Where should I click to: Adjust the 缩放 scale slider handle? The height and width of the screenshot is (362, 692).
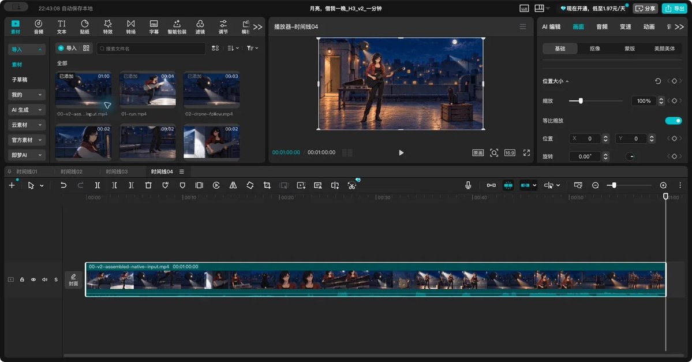[581, 101]
